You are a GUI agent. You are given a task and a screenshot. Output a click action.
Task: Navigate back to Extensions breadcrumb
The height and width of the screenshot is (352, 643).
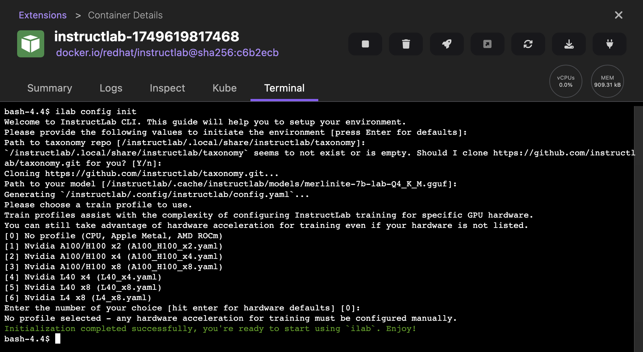tap(43, 15)
